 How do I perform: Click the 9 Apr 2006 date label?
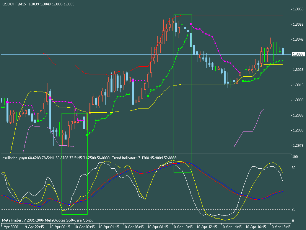(10, 227)
